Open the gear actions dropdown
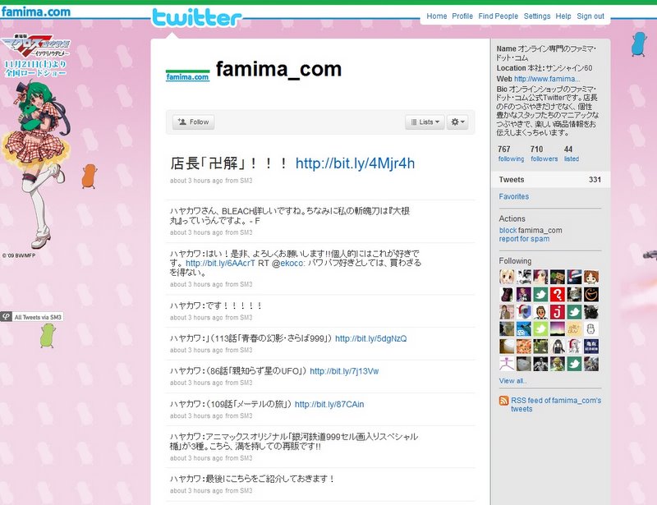The image size is (657, 505). pyautogui.click(x=457, y=122)
